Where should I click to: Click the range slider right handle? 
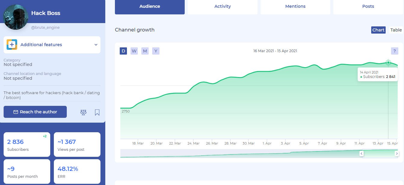click(397, 154)
